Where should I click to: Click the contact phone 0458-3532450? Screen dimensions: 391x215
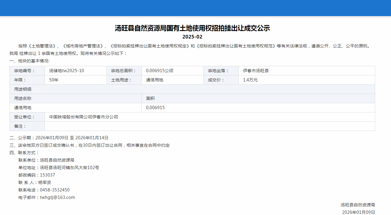click(x=54, y=190)
